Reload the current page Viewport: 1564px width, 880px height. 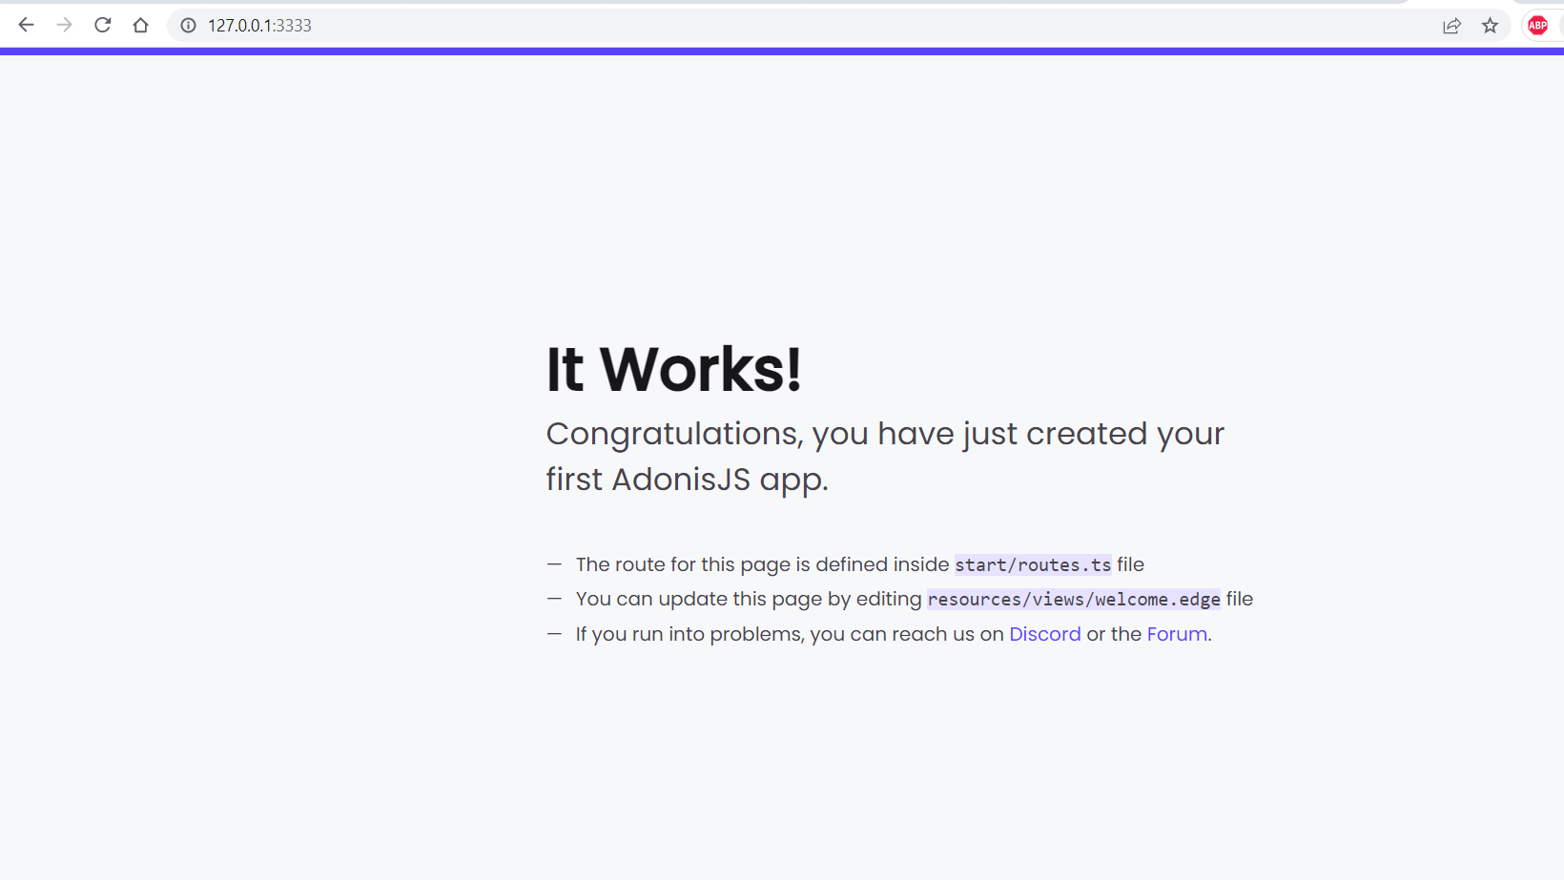point(103,25)
